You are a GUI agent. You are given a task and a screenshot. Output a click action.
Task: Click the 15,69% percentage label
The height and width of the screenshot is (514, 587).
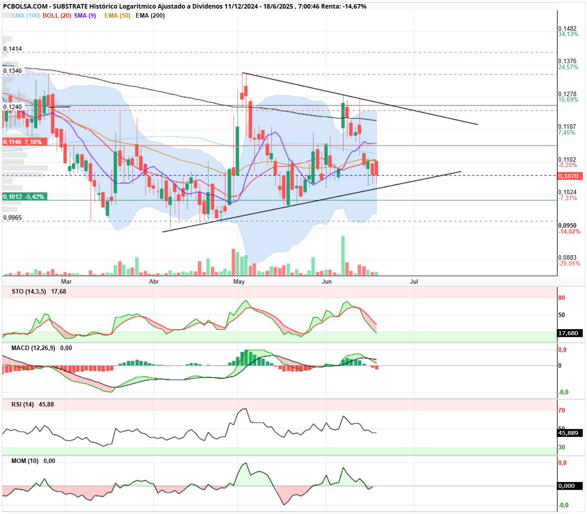pyautogui.click(x=568, y=100)
